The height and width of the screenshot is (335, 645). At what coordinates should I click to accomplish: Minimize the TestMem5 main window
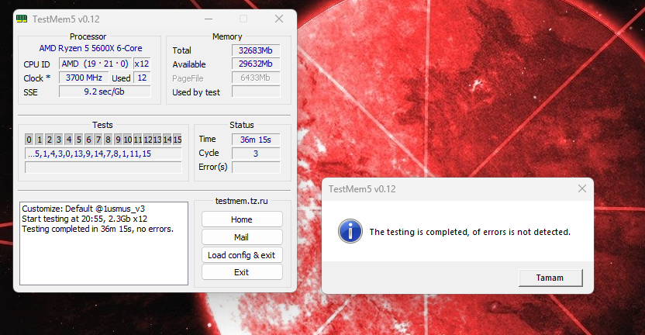pyautogui.click(x=209, y=19)
